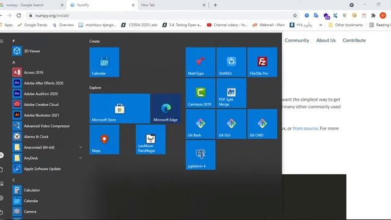Open the Chrome profile avatar
This screenshot has width=391, height=220.
(383, 15)
